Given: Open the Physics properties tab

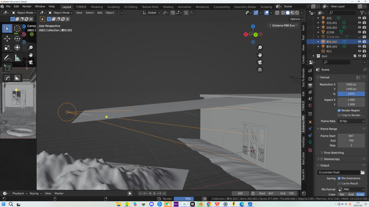Looking at the screenshot, I should click(310, 129).
